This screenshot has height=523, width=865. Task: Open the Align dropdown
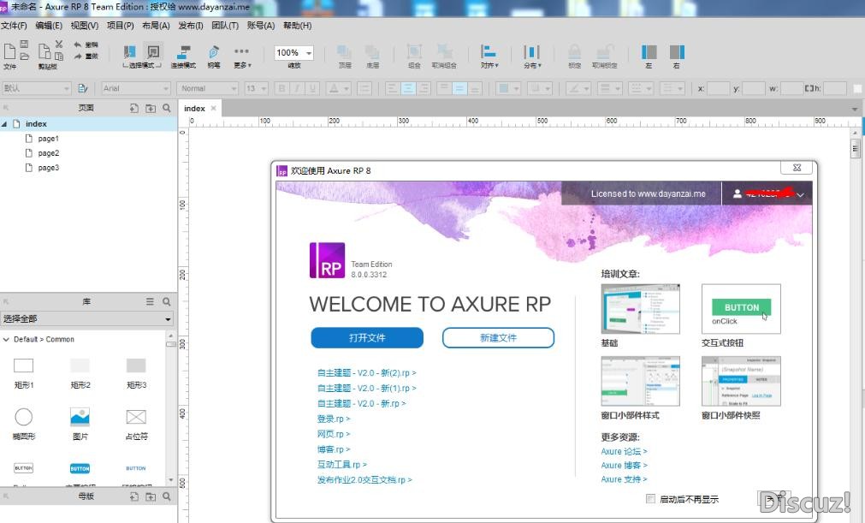click(x=489, y=56)
